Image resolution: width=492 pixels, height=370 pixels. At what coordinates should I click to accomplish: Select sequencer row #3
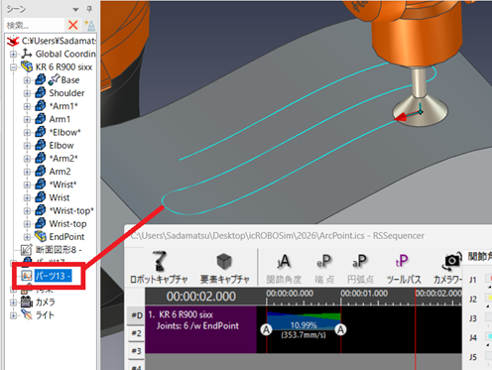click(x=137, y=351)
